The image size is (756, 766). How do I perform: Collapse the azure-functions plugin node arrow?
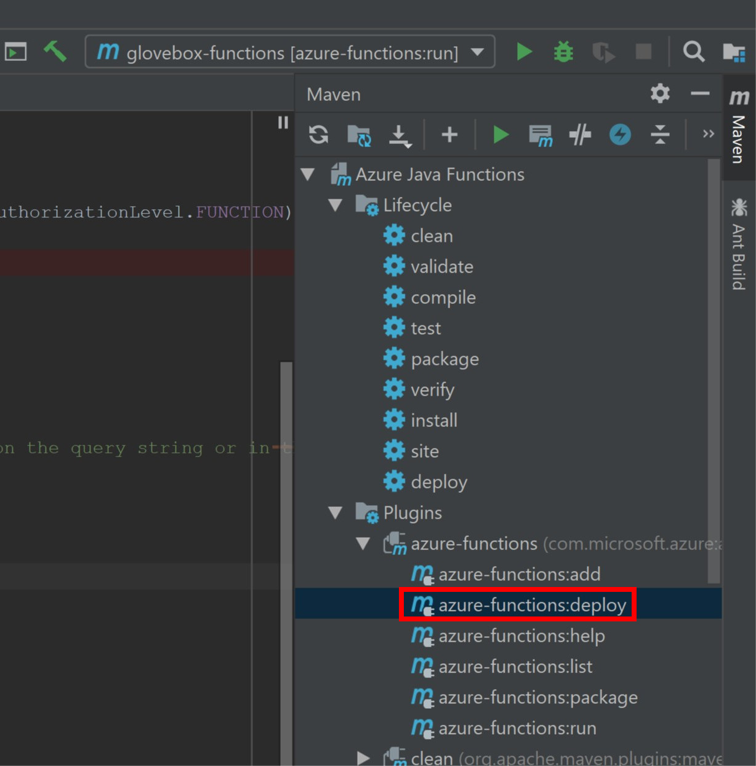363,543
